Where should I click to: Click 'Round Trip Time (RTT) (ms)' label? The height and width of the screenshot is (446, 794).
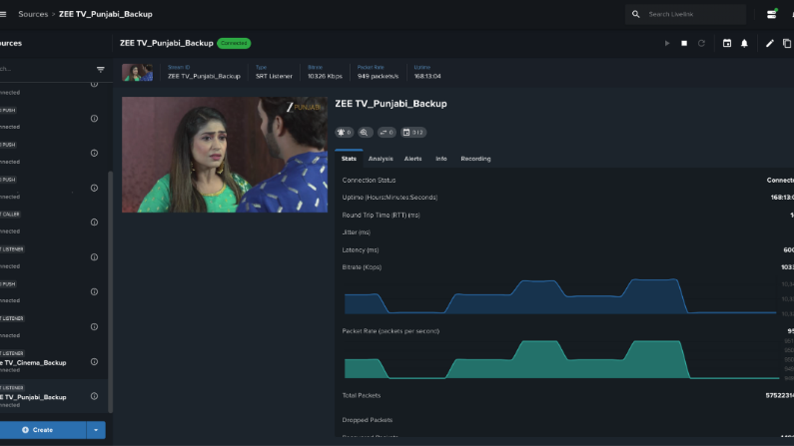point(381,215)
